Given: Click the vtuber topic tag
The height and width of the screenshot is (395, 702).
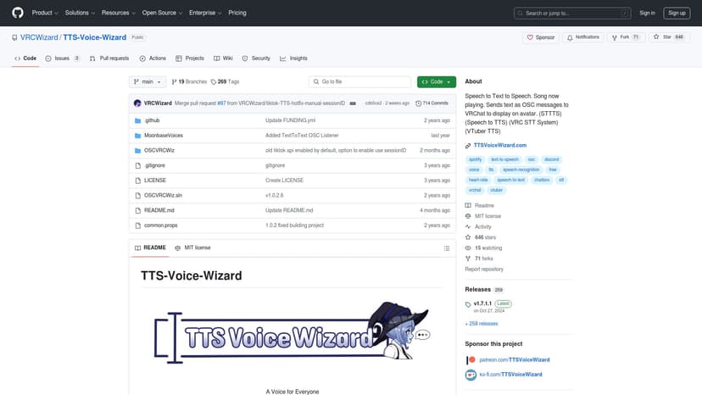Looking at the screenshot, I should pyautogui.click(x=496, y=190).
